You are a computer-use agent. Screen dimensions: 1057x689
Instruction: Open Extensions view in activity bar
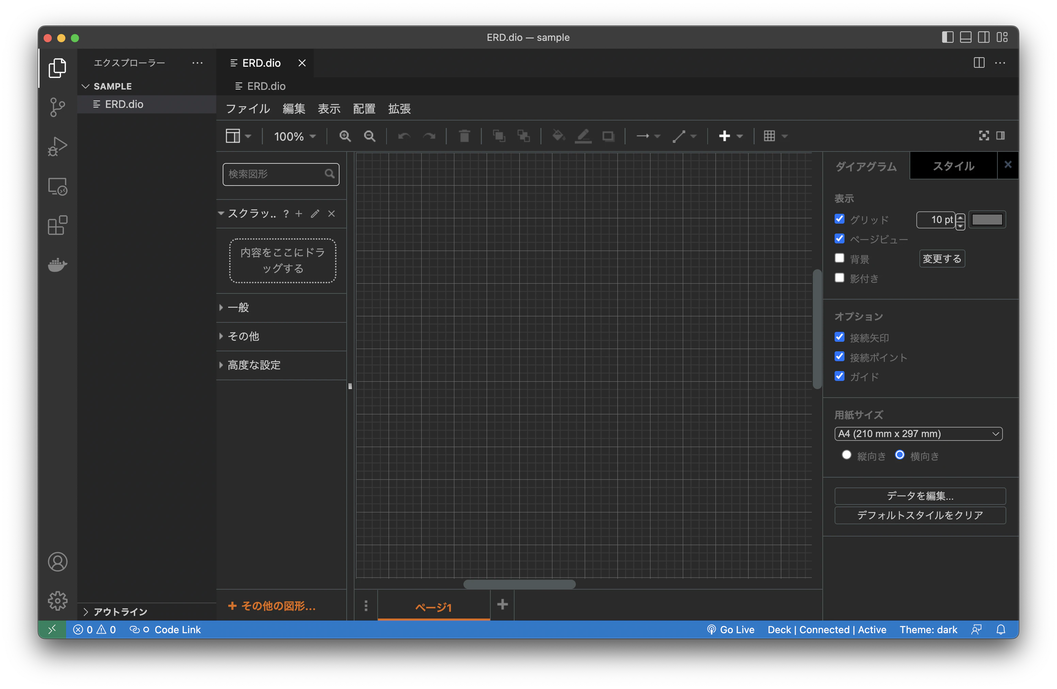coord(57,225)
